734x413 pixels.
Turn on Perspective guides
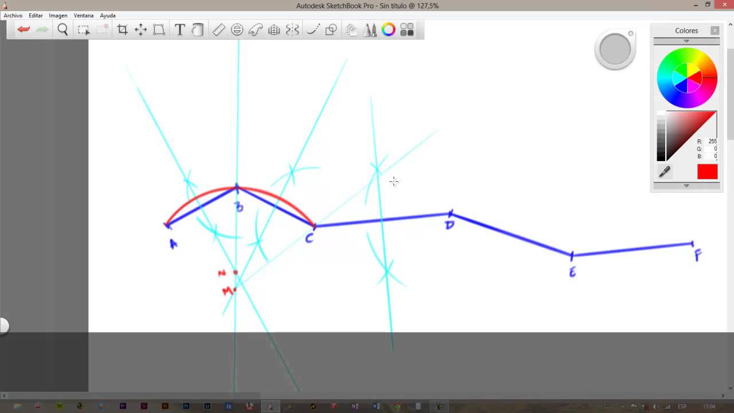pyautogui.click(x=274, y=30)
